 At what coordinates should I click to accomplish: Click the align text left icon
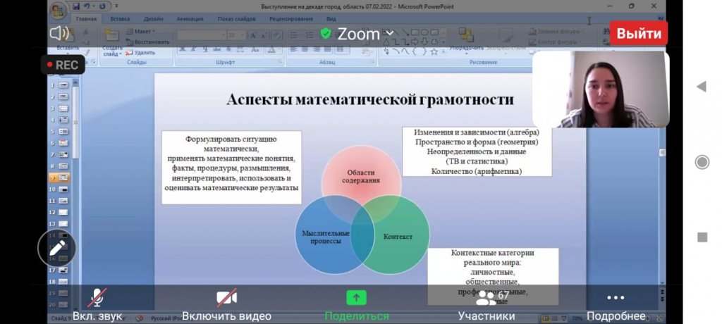point(293,49)
